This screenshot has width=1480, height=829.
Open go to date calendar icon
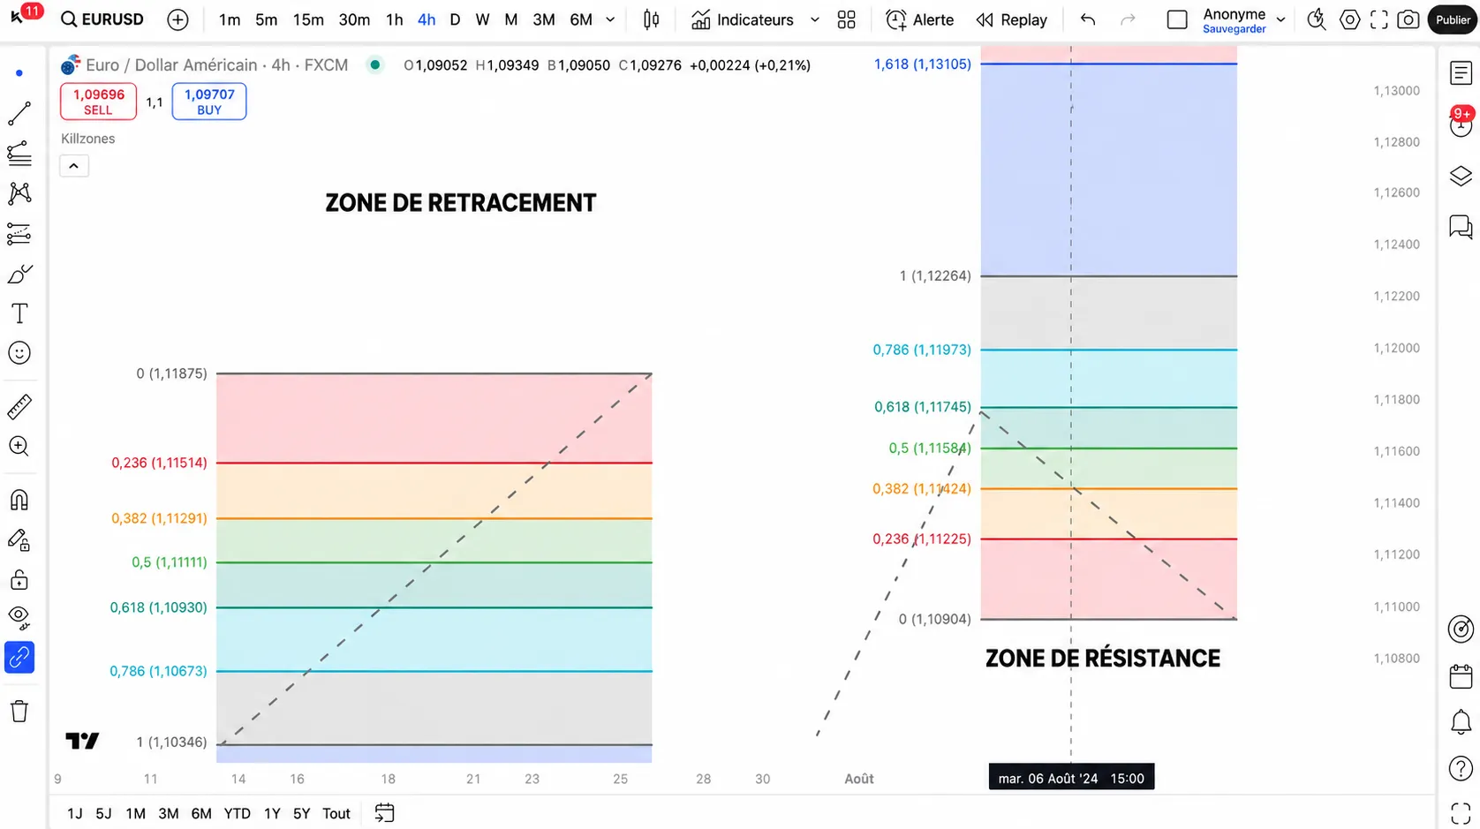click(384, 813)
